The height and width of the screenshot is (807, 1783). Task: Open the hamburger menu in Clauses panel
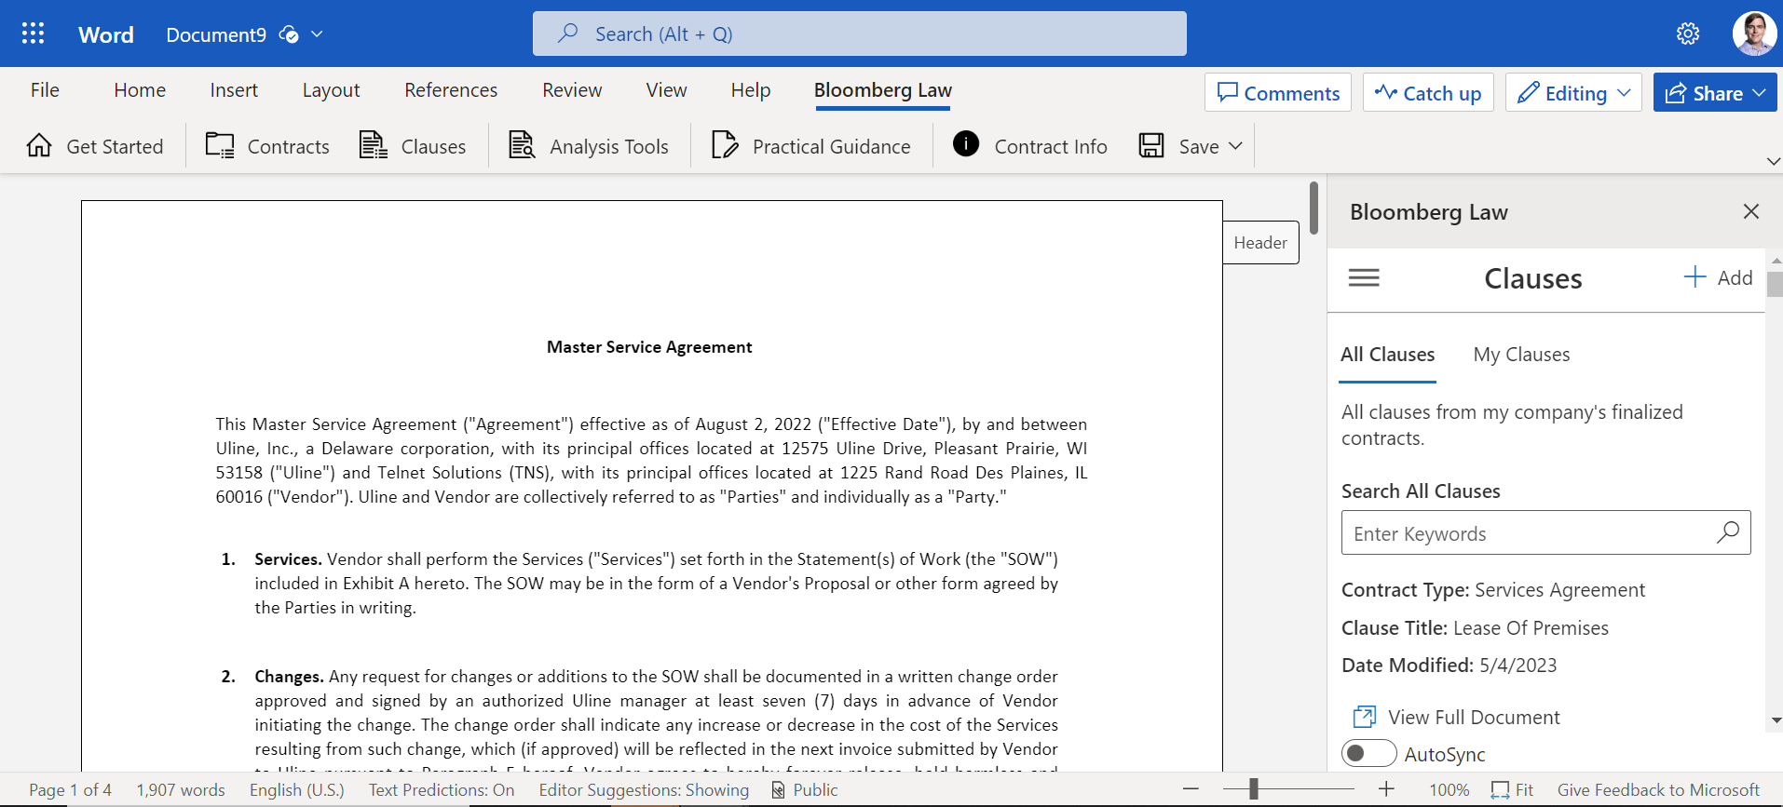coord(1364,277)
